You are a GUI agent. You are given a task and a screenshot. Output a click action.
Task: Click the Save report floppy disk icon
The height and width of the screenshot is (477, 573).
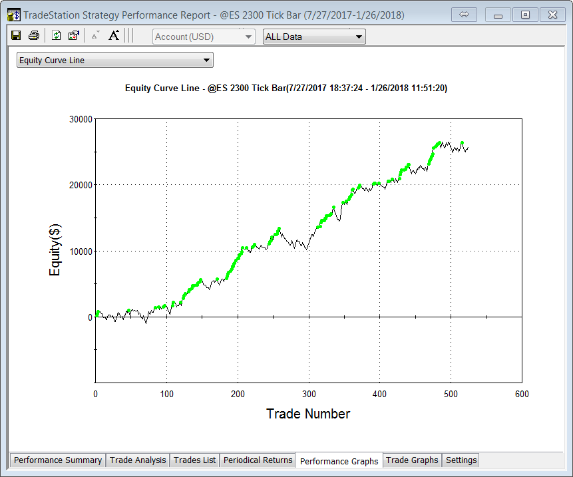pyautogui.click(x=16, y=36)
